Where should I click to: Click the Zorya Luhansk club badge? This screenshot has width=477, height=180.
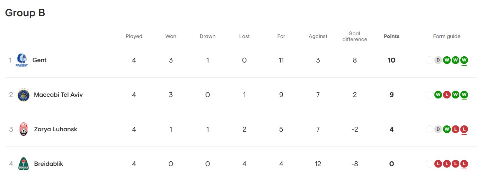[x=24, y=129]
